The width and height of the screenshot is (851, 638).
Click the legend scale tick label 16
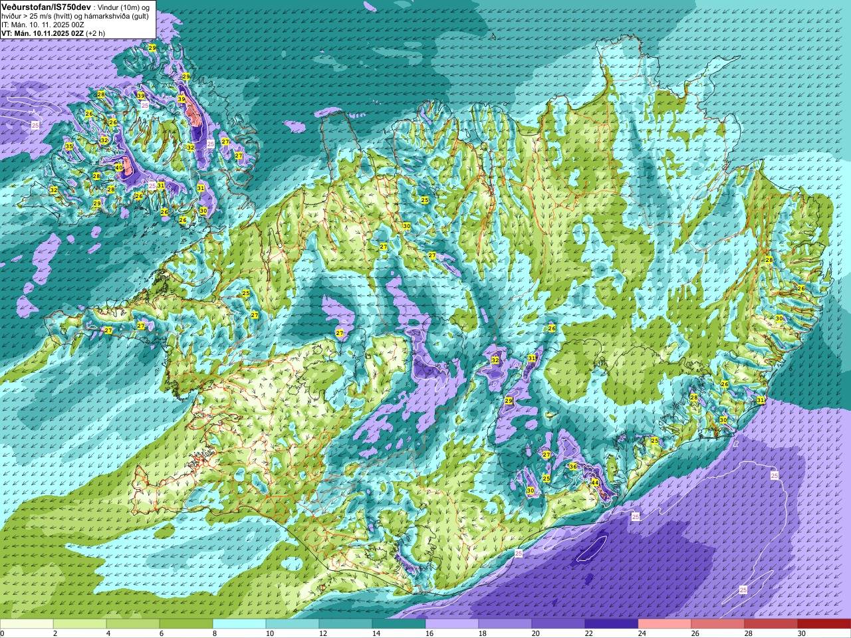(429, 633)
